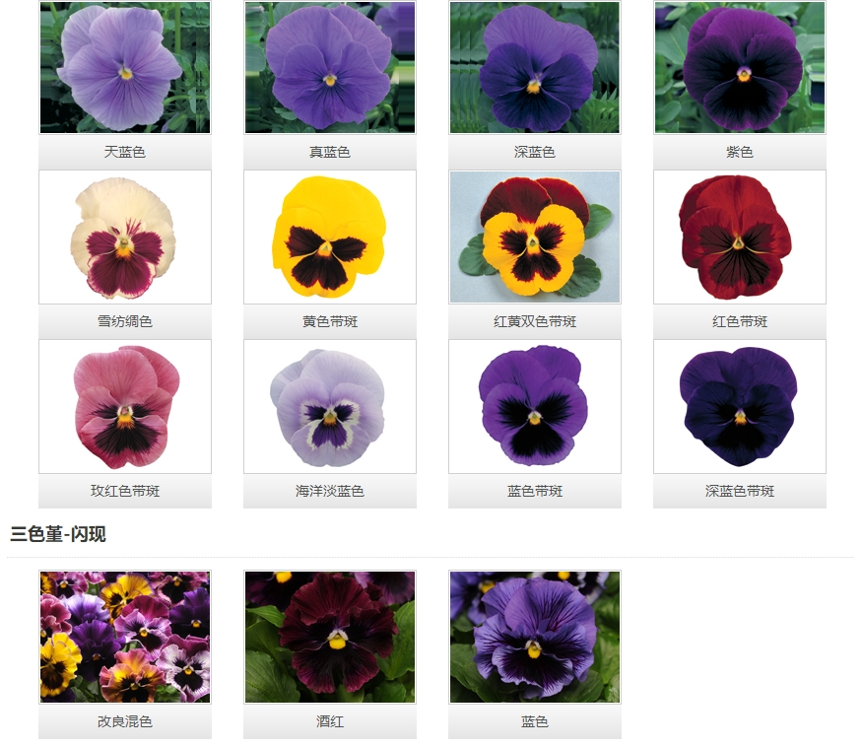Click the 紫色 text label
The height and width of the screenshot is (747, 863).
740,152
